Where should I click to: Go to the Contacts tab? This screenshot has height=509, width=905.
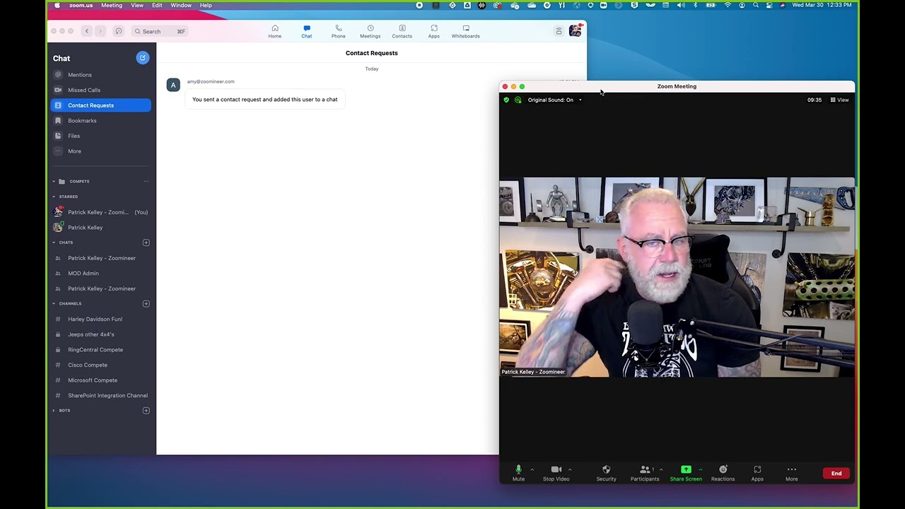tap(402, 31)
